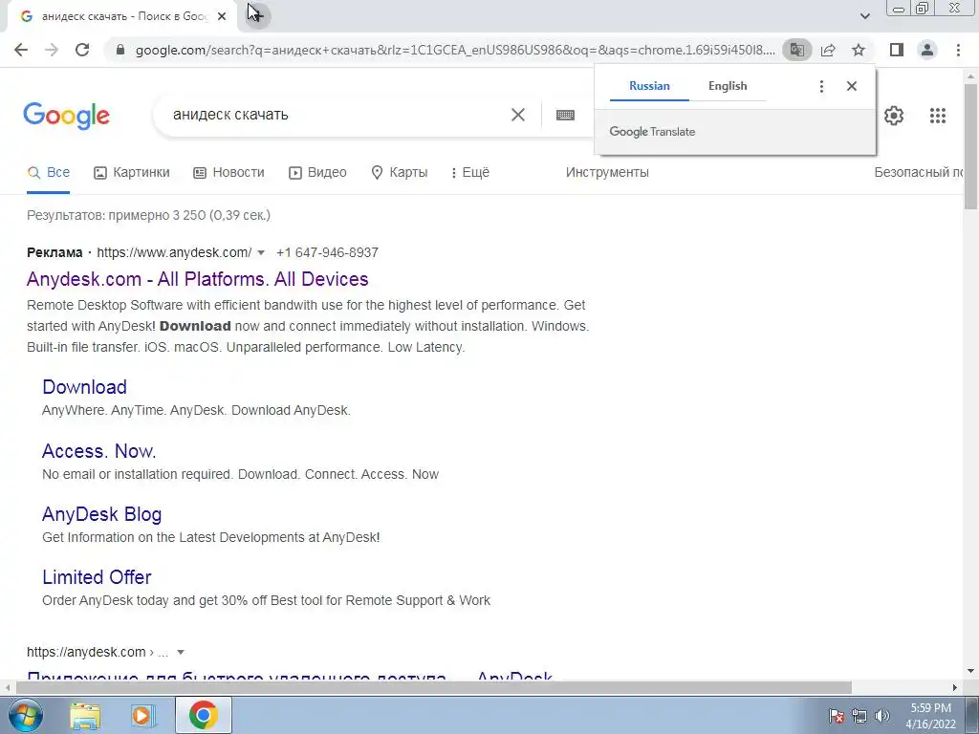The height and width of the screenshot is (734, 979).
Task: Go back to the previous page
Action: [x=21, y=50]
